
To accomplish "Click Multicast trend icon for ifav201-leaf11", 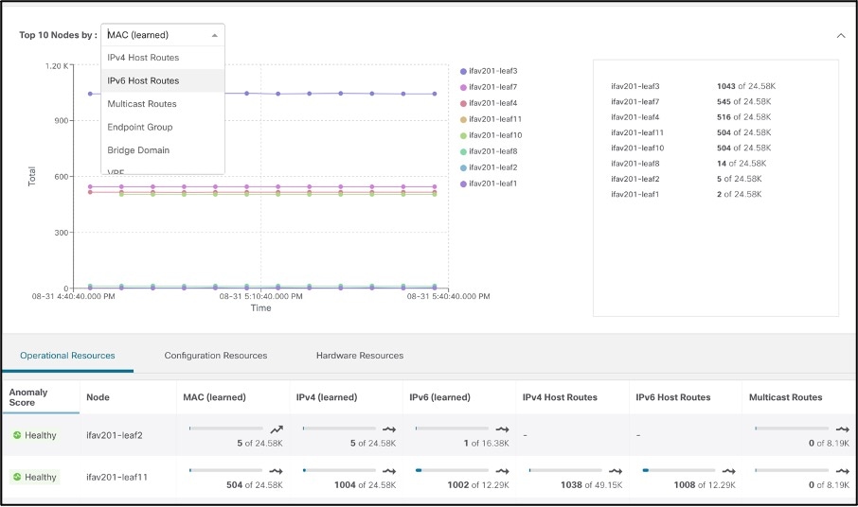I will (842, 471).
